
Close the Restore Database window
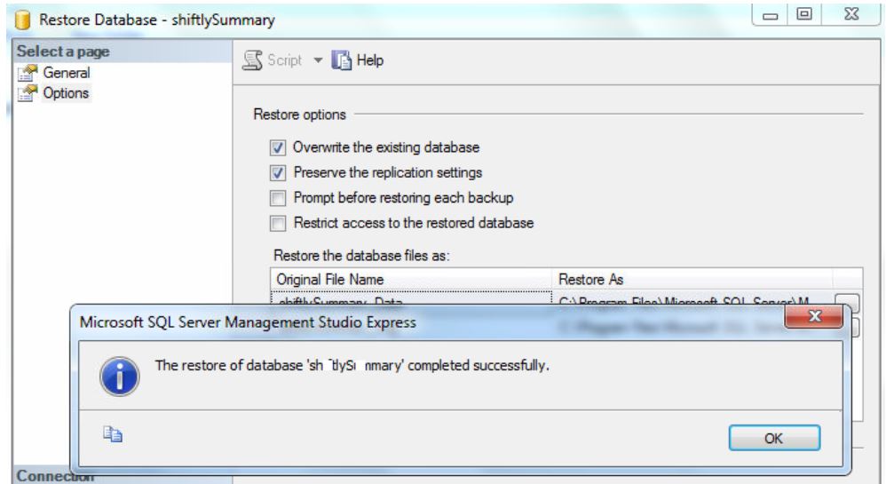[x=851, y=14]
